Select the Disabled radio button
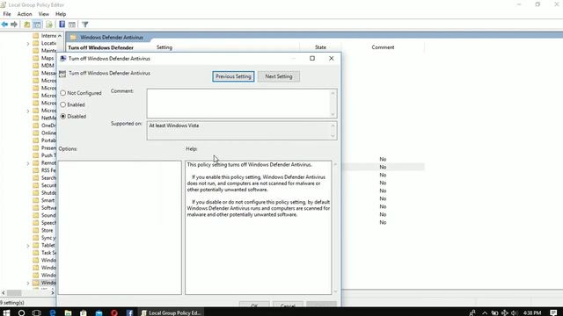Viewport: 563px width, 316px height. [62, 117]
